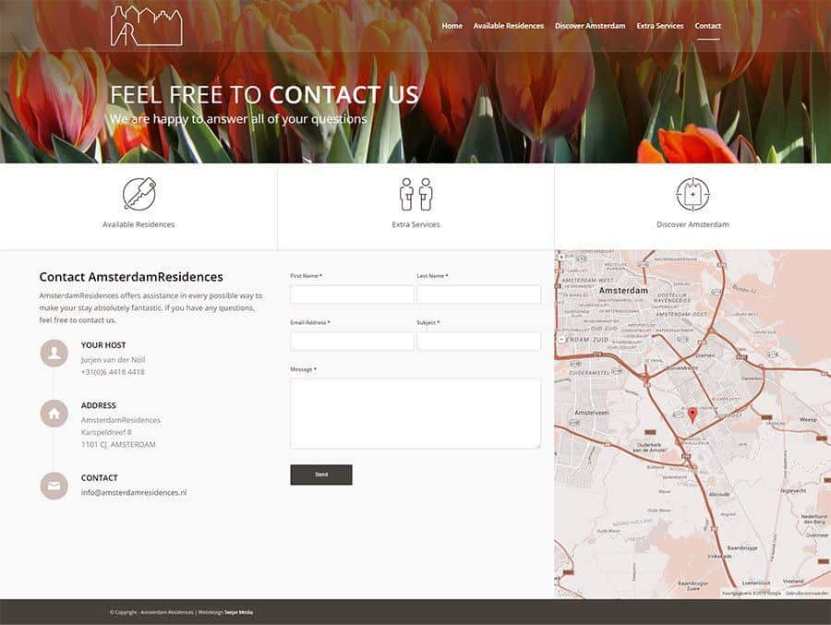Click the Amsterdam city label on map
This screenshot has height=625, width=831.
(x=623, y=291)
